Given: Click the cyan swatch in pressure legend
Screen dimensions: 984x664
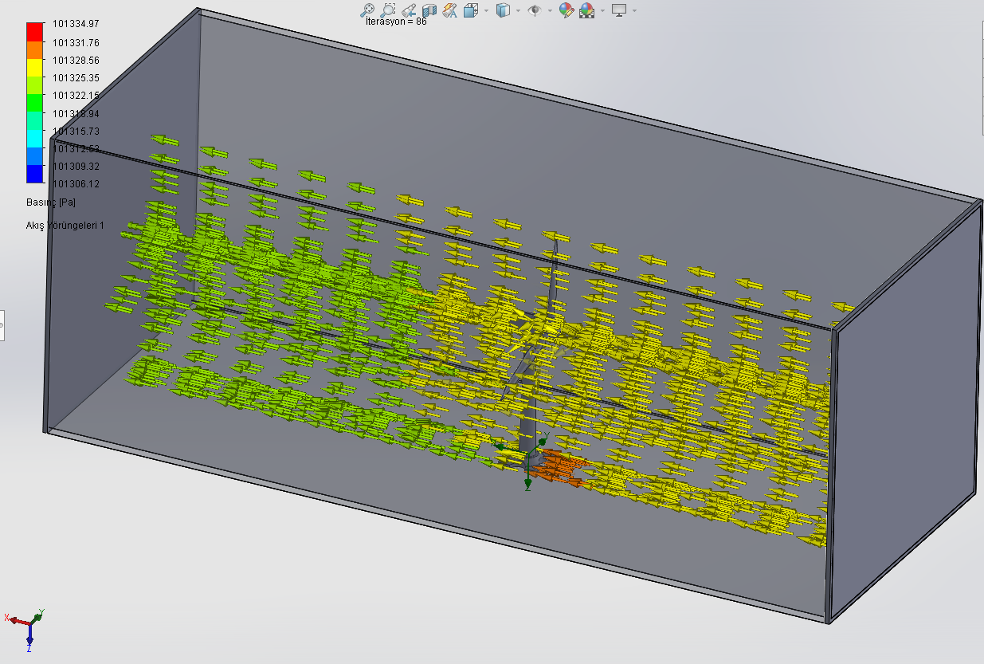Looking at the screenshot, I should [35, 139].
